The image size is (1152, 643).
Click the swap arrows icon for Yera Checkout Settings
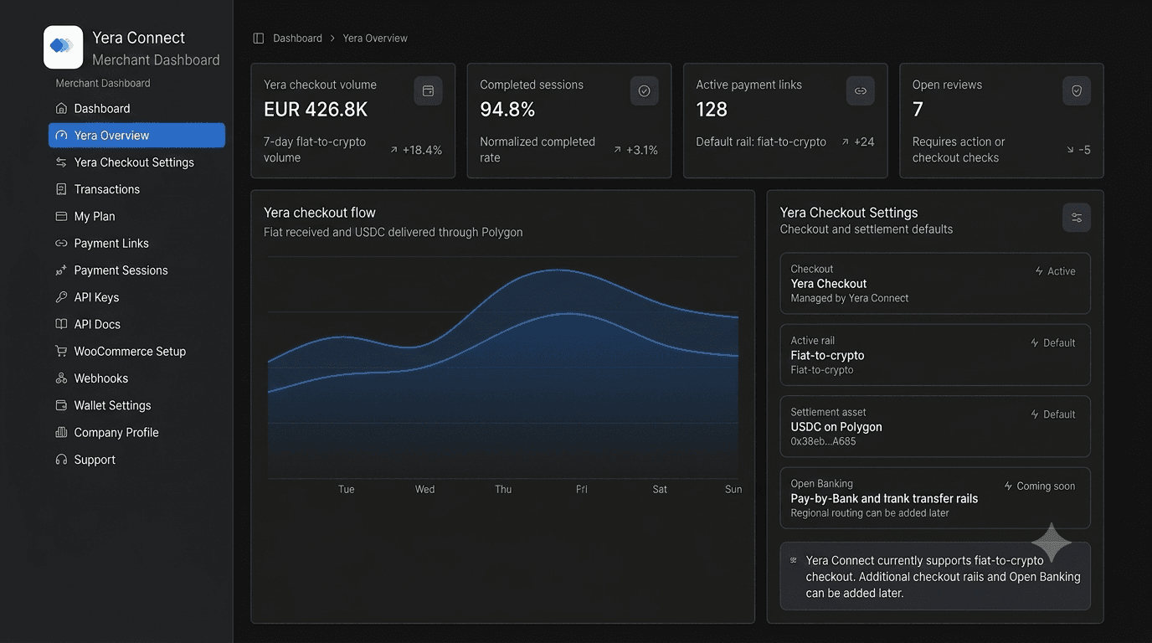pos(61,162)
